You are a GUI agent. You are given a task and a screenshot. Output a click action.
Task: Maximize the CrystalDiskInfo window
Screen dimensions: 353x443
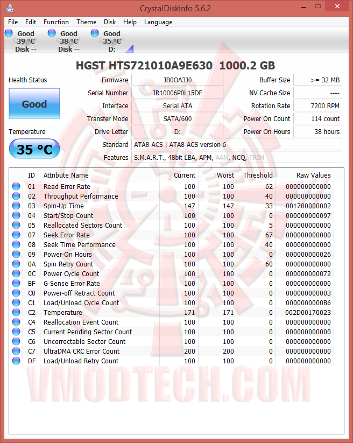pos(318,6)
